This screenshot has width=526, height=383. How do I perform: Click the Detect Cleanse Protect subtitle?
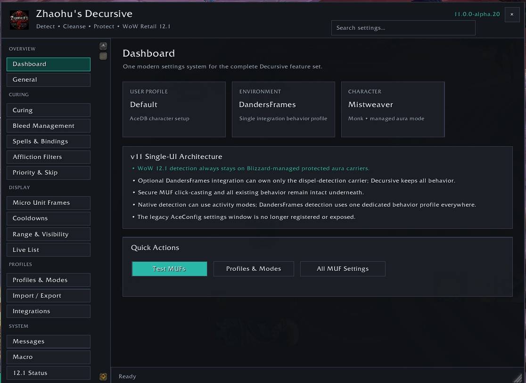103,26
